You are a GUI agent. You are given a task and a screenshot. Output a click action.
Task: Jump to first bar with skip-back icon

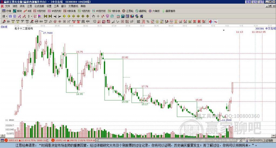tap(46, 16)
